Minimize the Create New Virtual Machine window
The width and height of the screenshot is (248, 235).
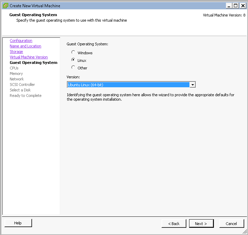[229, 6]
